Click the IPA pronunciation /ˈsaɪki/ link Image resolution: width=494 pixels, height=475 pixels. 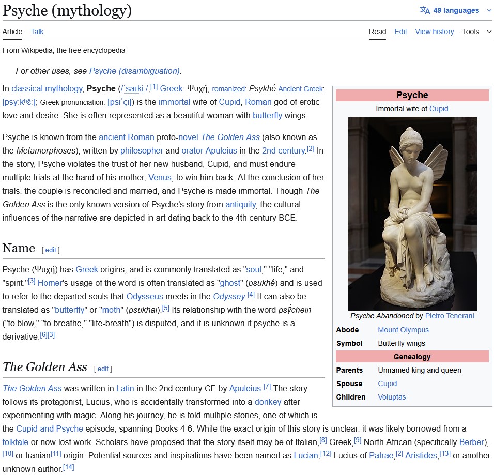[135, 89]
